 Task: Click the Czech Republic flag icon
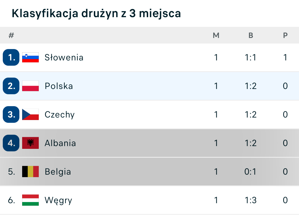tap(30, 114)
